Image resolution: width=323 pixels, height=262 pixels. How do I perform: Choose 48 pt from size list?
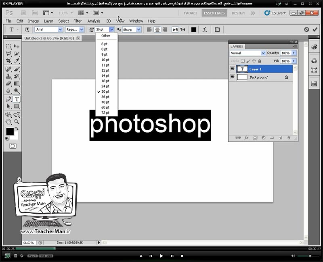coord(105,102)
